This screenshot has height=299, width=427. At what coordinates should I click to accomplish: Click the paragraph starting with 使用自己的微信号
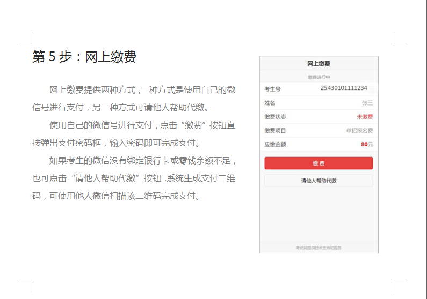pyautogui.click(x=134, y=134)
